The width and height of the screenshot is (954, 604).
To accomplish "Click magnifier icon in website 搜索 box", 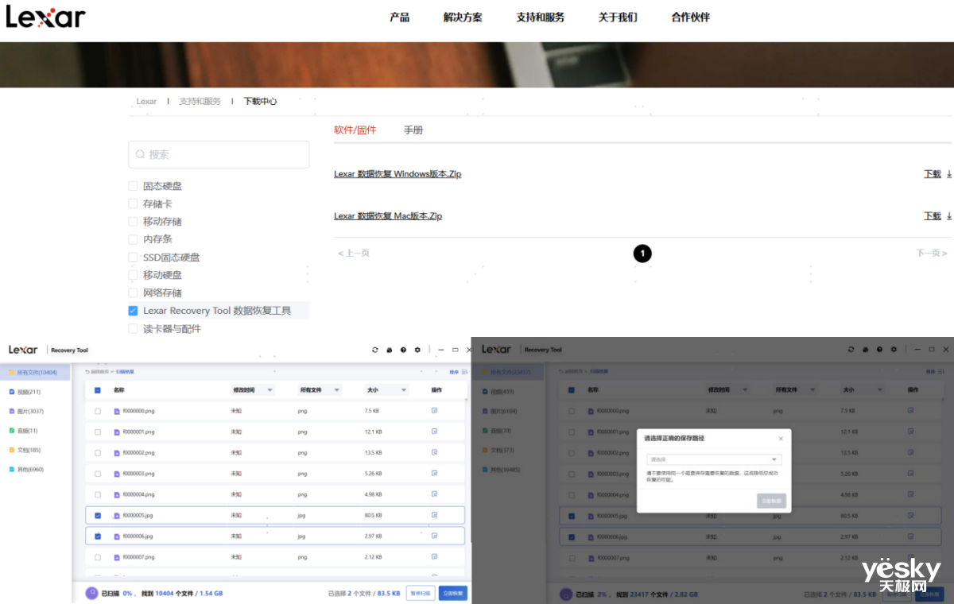I will pyautogui.click(x=141, y=154).
